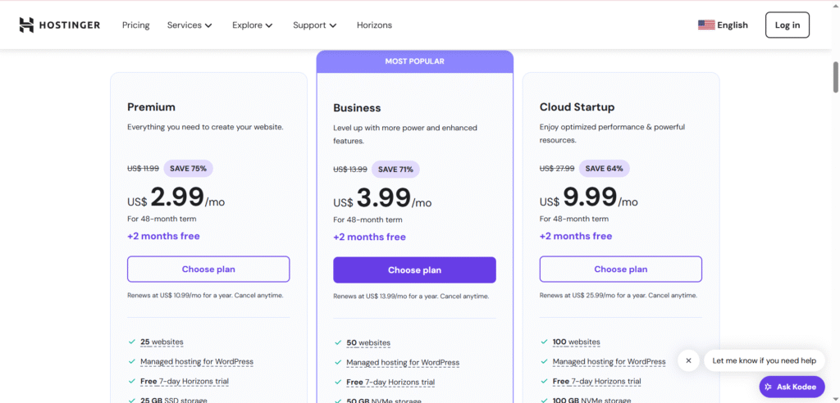Click the Premium plan title
The width and height of the screenshot is (840, 403).
(151, 107)
